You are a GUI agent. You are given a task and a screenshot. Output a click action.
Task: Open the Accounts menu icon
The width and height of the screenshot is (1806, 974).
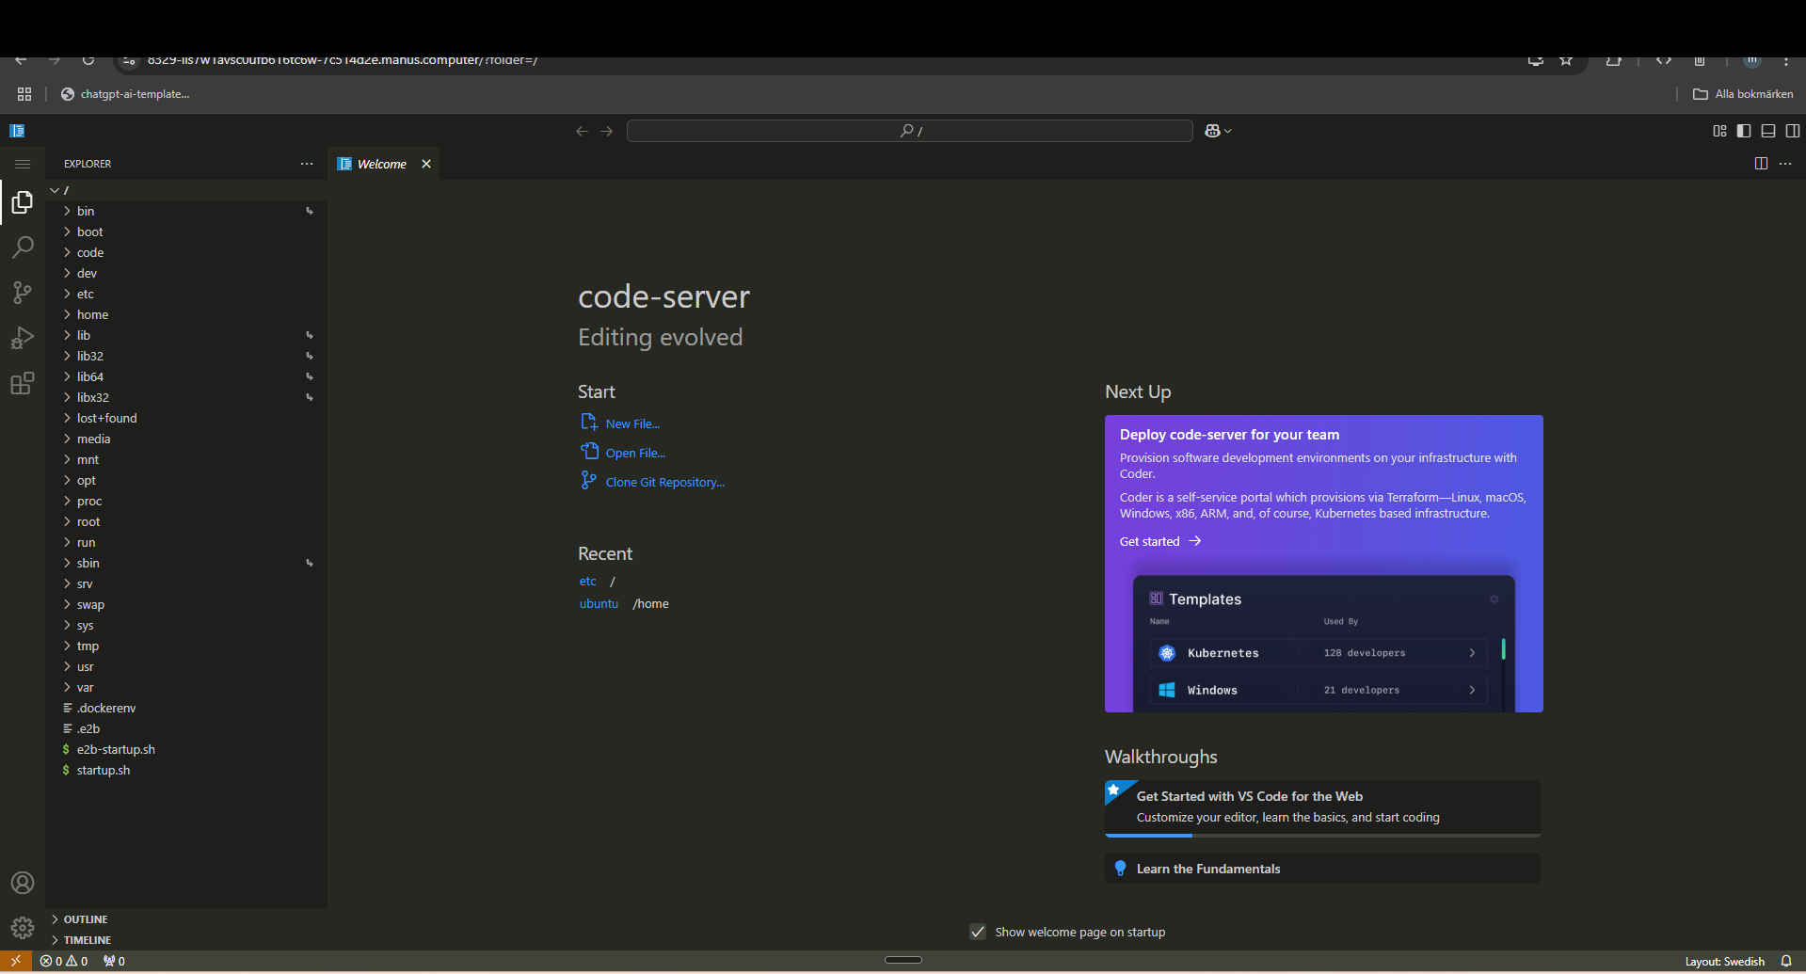(23, 883)
